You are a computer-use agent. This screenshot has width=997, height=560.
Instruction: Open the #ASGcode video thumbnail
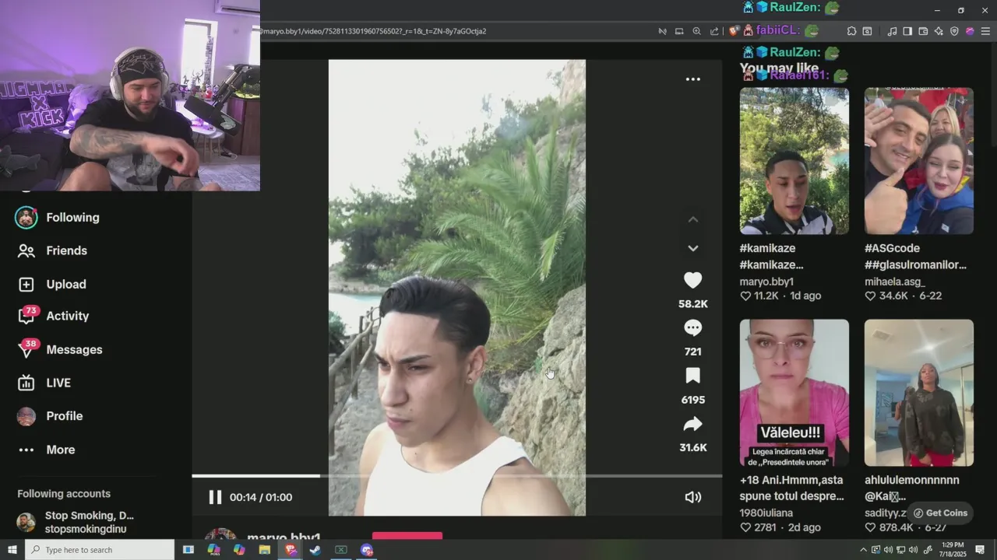[x=918, y=160]
